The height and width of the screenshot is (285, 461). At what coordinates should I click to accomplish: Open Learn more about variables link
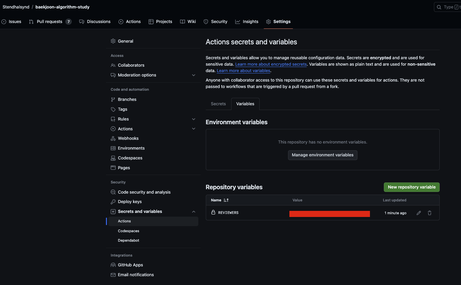tap(243, 71)
